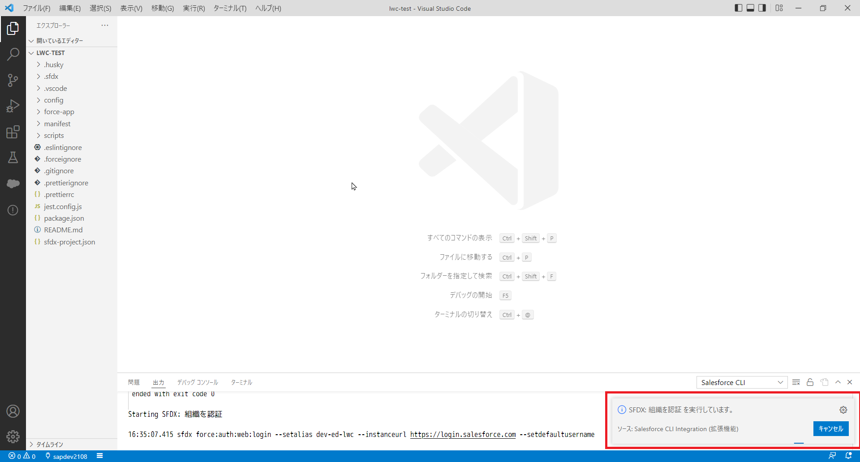Click the errors and warnings status indicator
This screenshot has width=860, height=462.
click(x=22, y=456)
